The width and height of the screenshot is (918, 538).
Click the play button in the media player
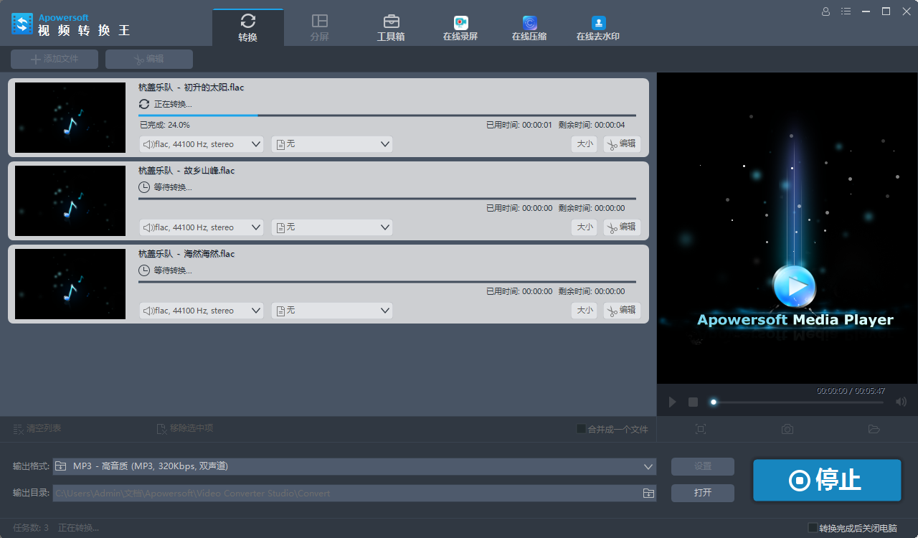(x=672, y=402)
